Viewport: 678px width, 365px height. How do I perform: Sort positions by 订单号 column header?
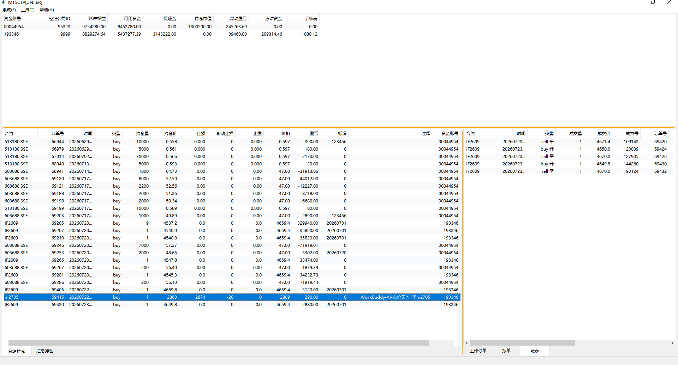point(52,134)
